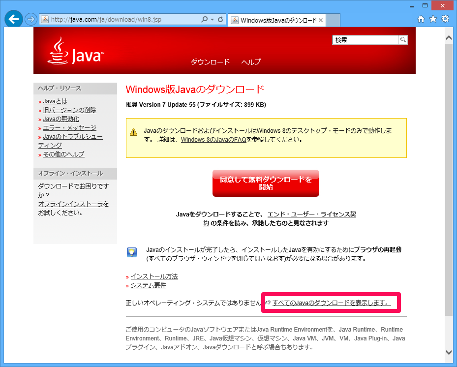Open a new blank browser tab

tap(333, 20)
